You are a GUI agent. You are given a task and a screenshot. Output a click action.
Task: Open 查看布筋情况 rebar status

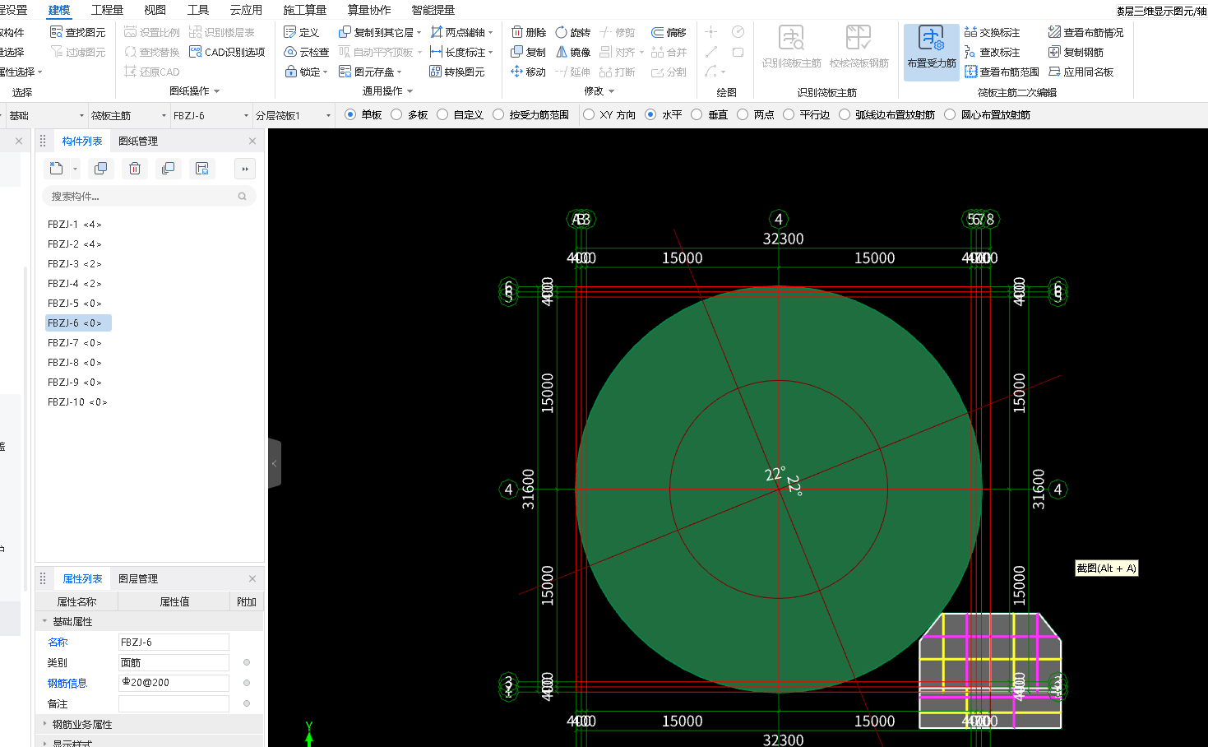tap(1085, 32)
